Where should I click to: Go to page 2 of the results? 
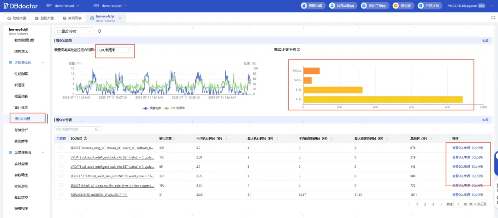tap(425, 204)
